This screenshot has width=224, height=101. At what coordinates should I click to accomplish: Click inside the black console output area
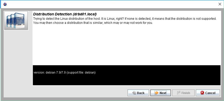[127, 75]
